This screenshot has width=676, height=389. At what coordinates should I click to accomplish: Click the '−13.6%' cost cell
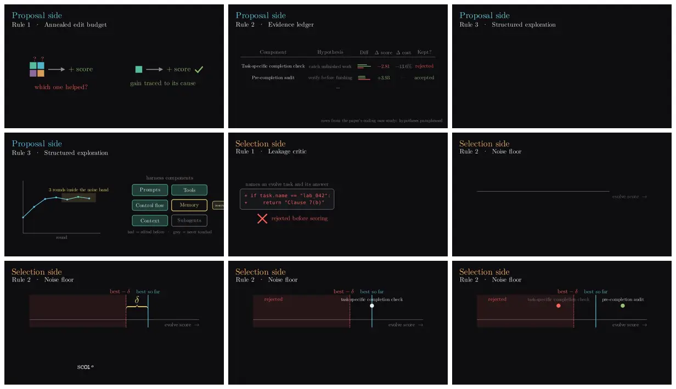[404, 66]
